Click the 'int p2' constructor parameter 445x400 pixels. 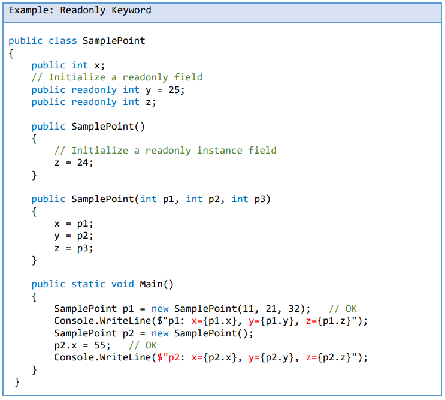[x=203, y=199]
